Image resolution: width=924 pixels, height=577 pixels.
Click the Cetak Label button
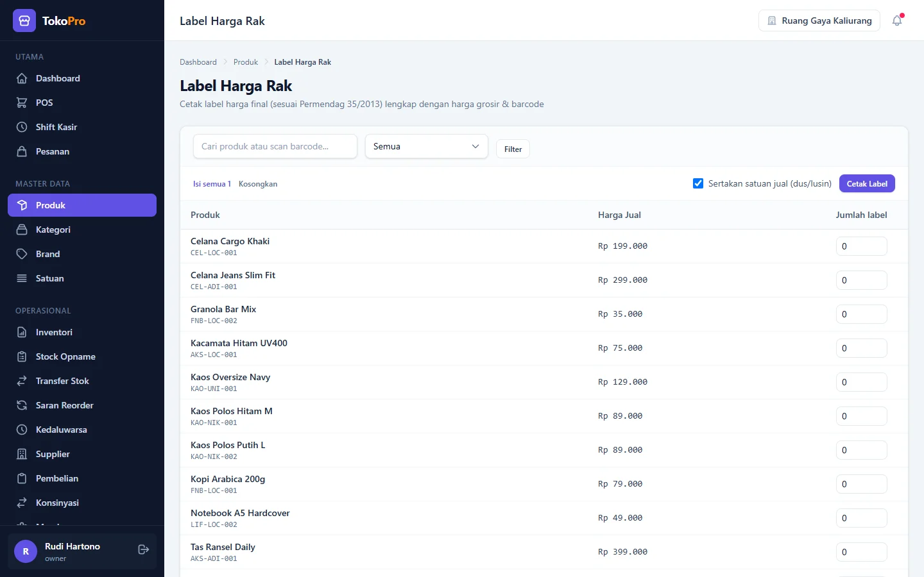(x=867, y=183)
